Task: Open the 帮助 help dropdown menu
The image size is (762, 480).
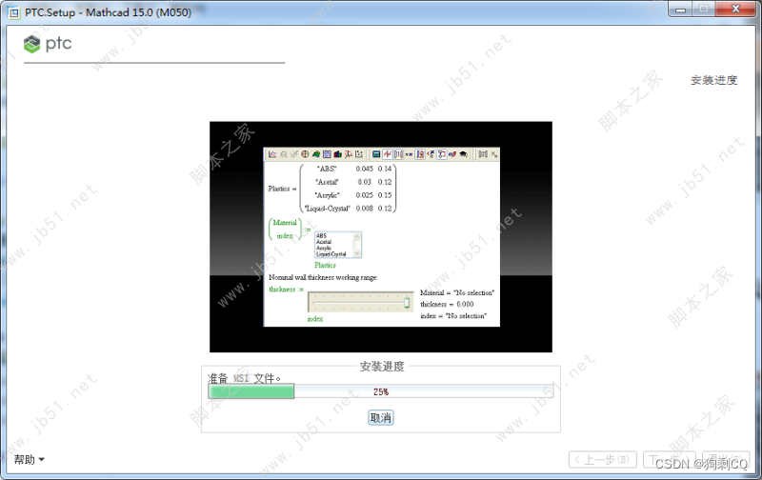Action: 29,460
